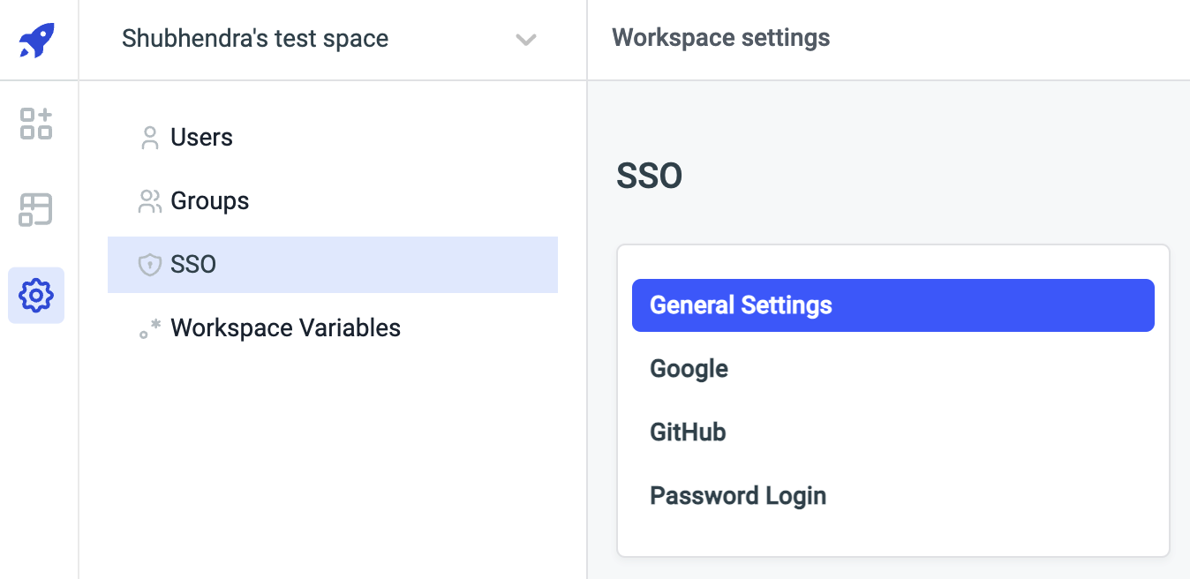Click the SSO page heading
This screenshot has width=1190, height=579.
point(649,177)
